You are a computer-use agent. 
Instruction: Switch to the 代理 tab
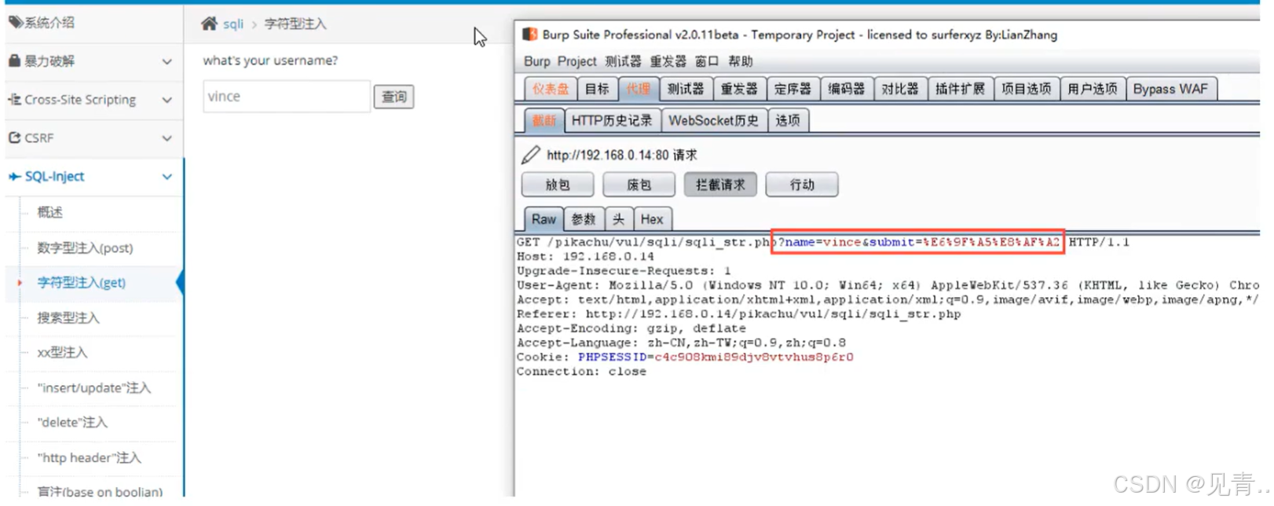point(638,89)
